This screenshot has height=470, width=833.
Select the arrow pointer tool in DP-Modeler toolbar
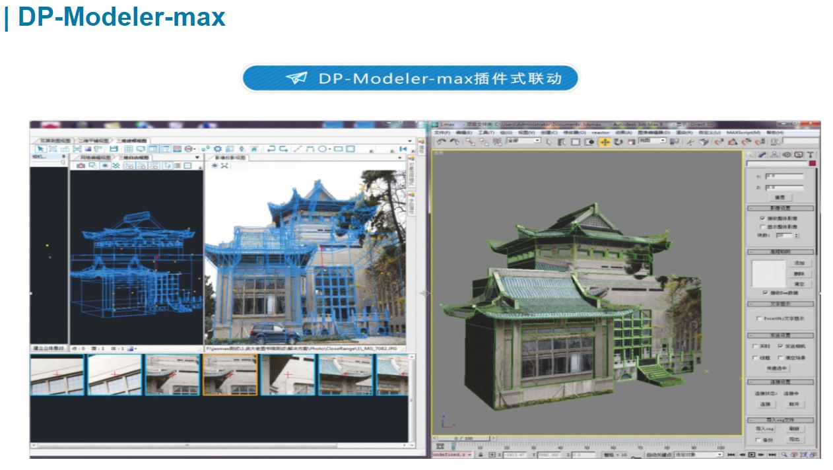[39, 149]
